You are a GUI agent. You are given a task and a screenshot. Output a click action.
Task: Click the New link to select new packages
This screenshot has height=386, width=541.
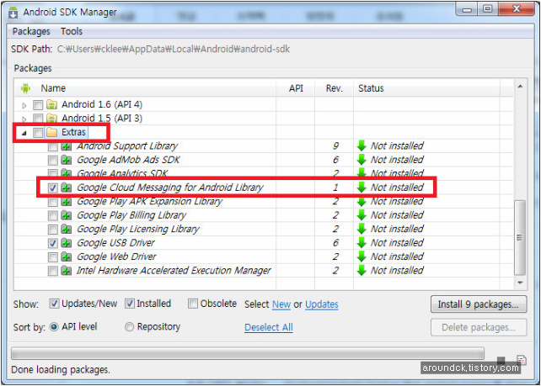click(281, 304)
